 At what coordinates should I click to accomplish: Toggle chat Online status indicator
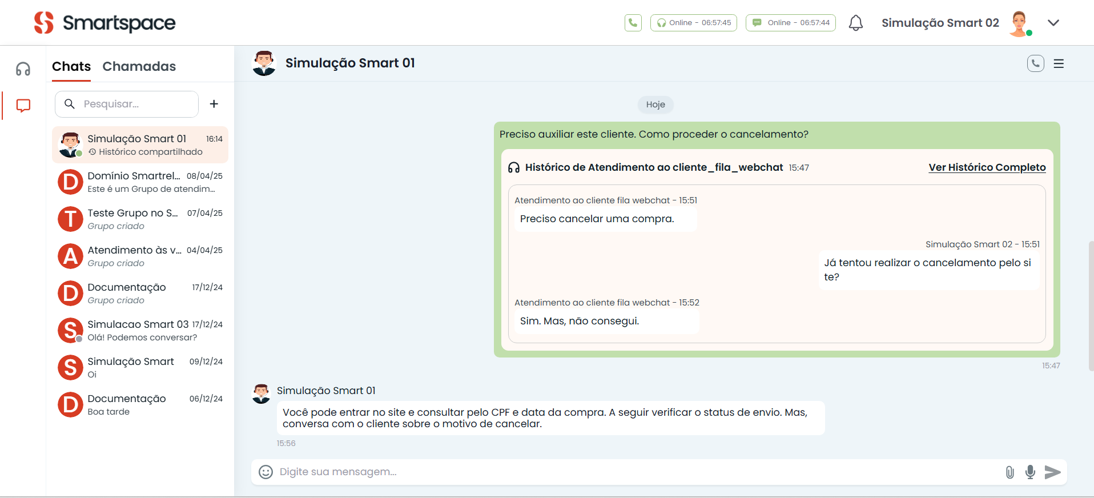(790, 23)
